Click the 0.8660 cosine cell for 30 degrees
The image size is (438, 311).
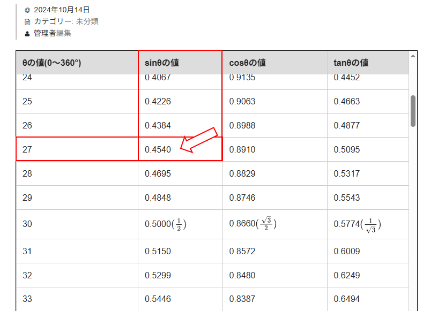coord(253,224)
